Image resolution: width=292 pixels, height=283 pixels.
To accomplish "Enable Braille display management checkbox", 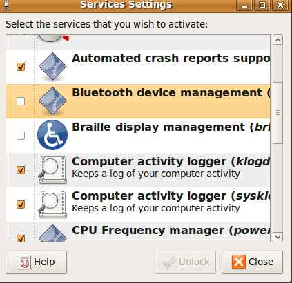I will (21, 136).
